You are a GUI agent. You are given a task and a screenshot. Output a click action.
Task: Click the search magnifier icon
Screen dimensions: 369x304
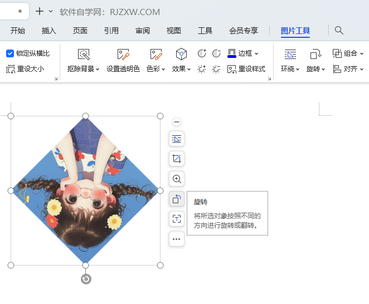coord(339,31)
